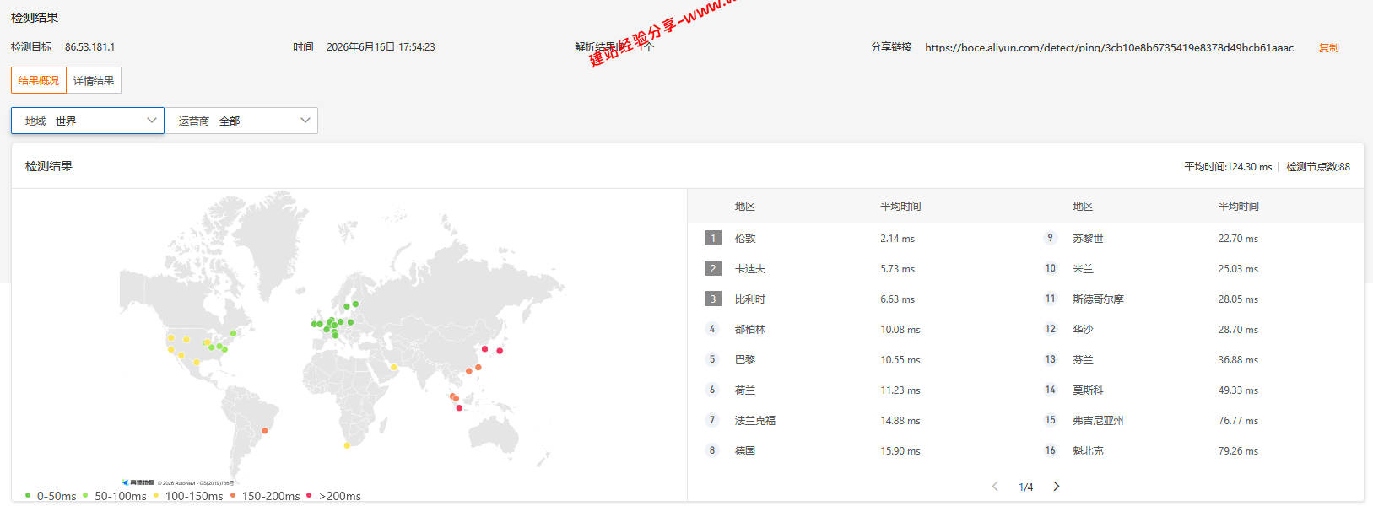Switch to the 详情结果 tab
This screenshot has width=1373, height=506.
(x=94, y=80)
